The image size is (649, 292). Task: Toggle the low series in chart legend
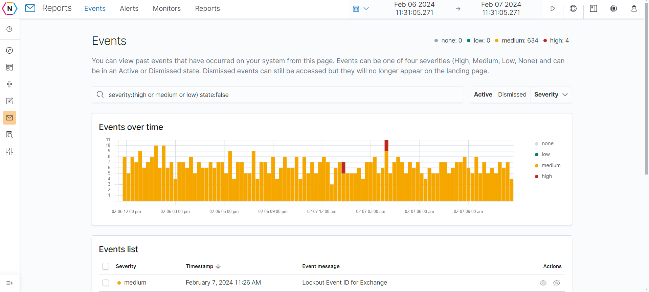[542, 154]
